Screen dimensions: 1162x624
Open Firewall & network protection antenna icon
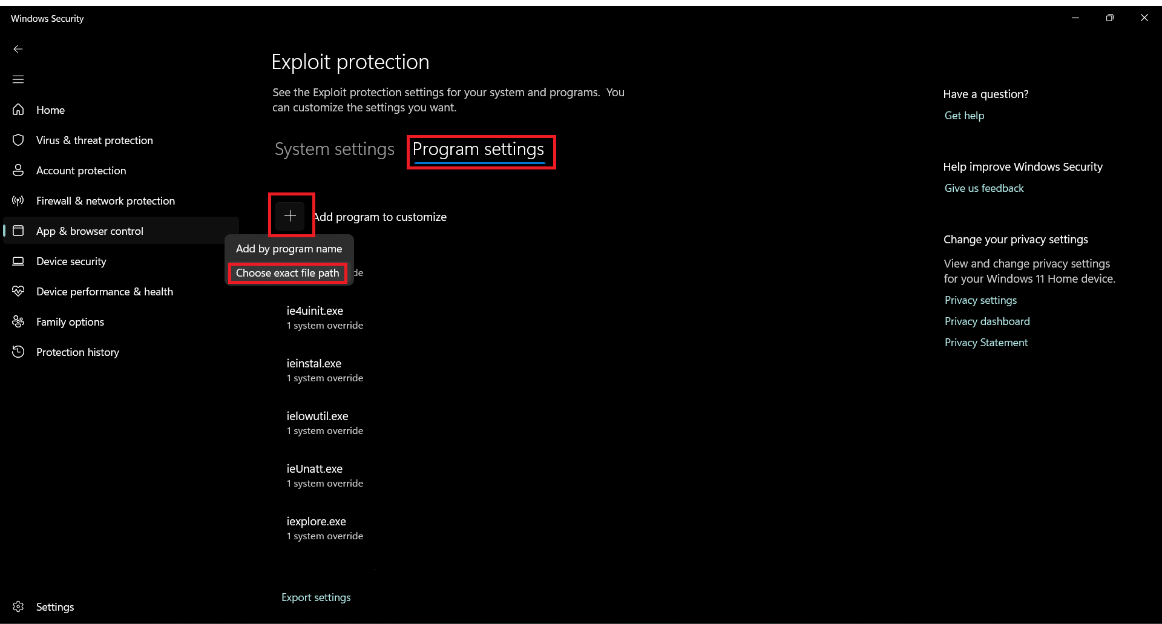(x=18, y=200)
